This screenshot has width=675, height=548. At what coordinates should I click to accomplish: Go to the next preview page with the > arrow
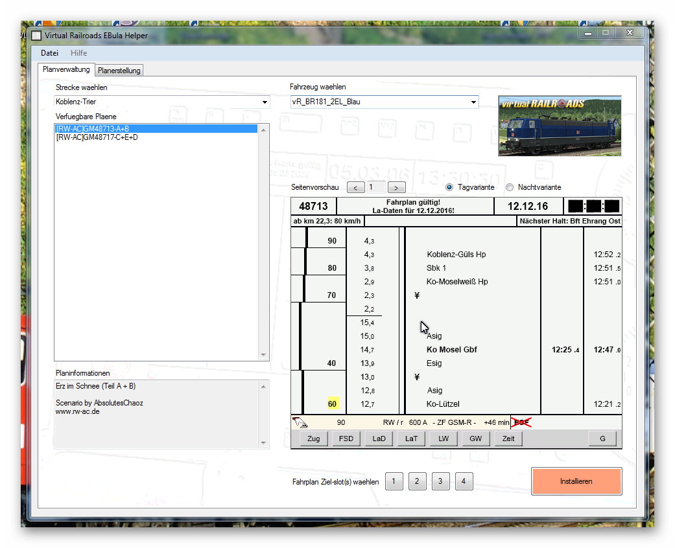pyautogui.click(x=396, y=187)
